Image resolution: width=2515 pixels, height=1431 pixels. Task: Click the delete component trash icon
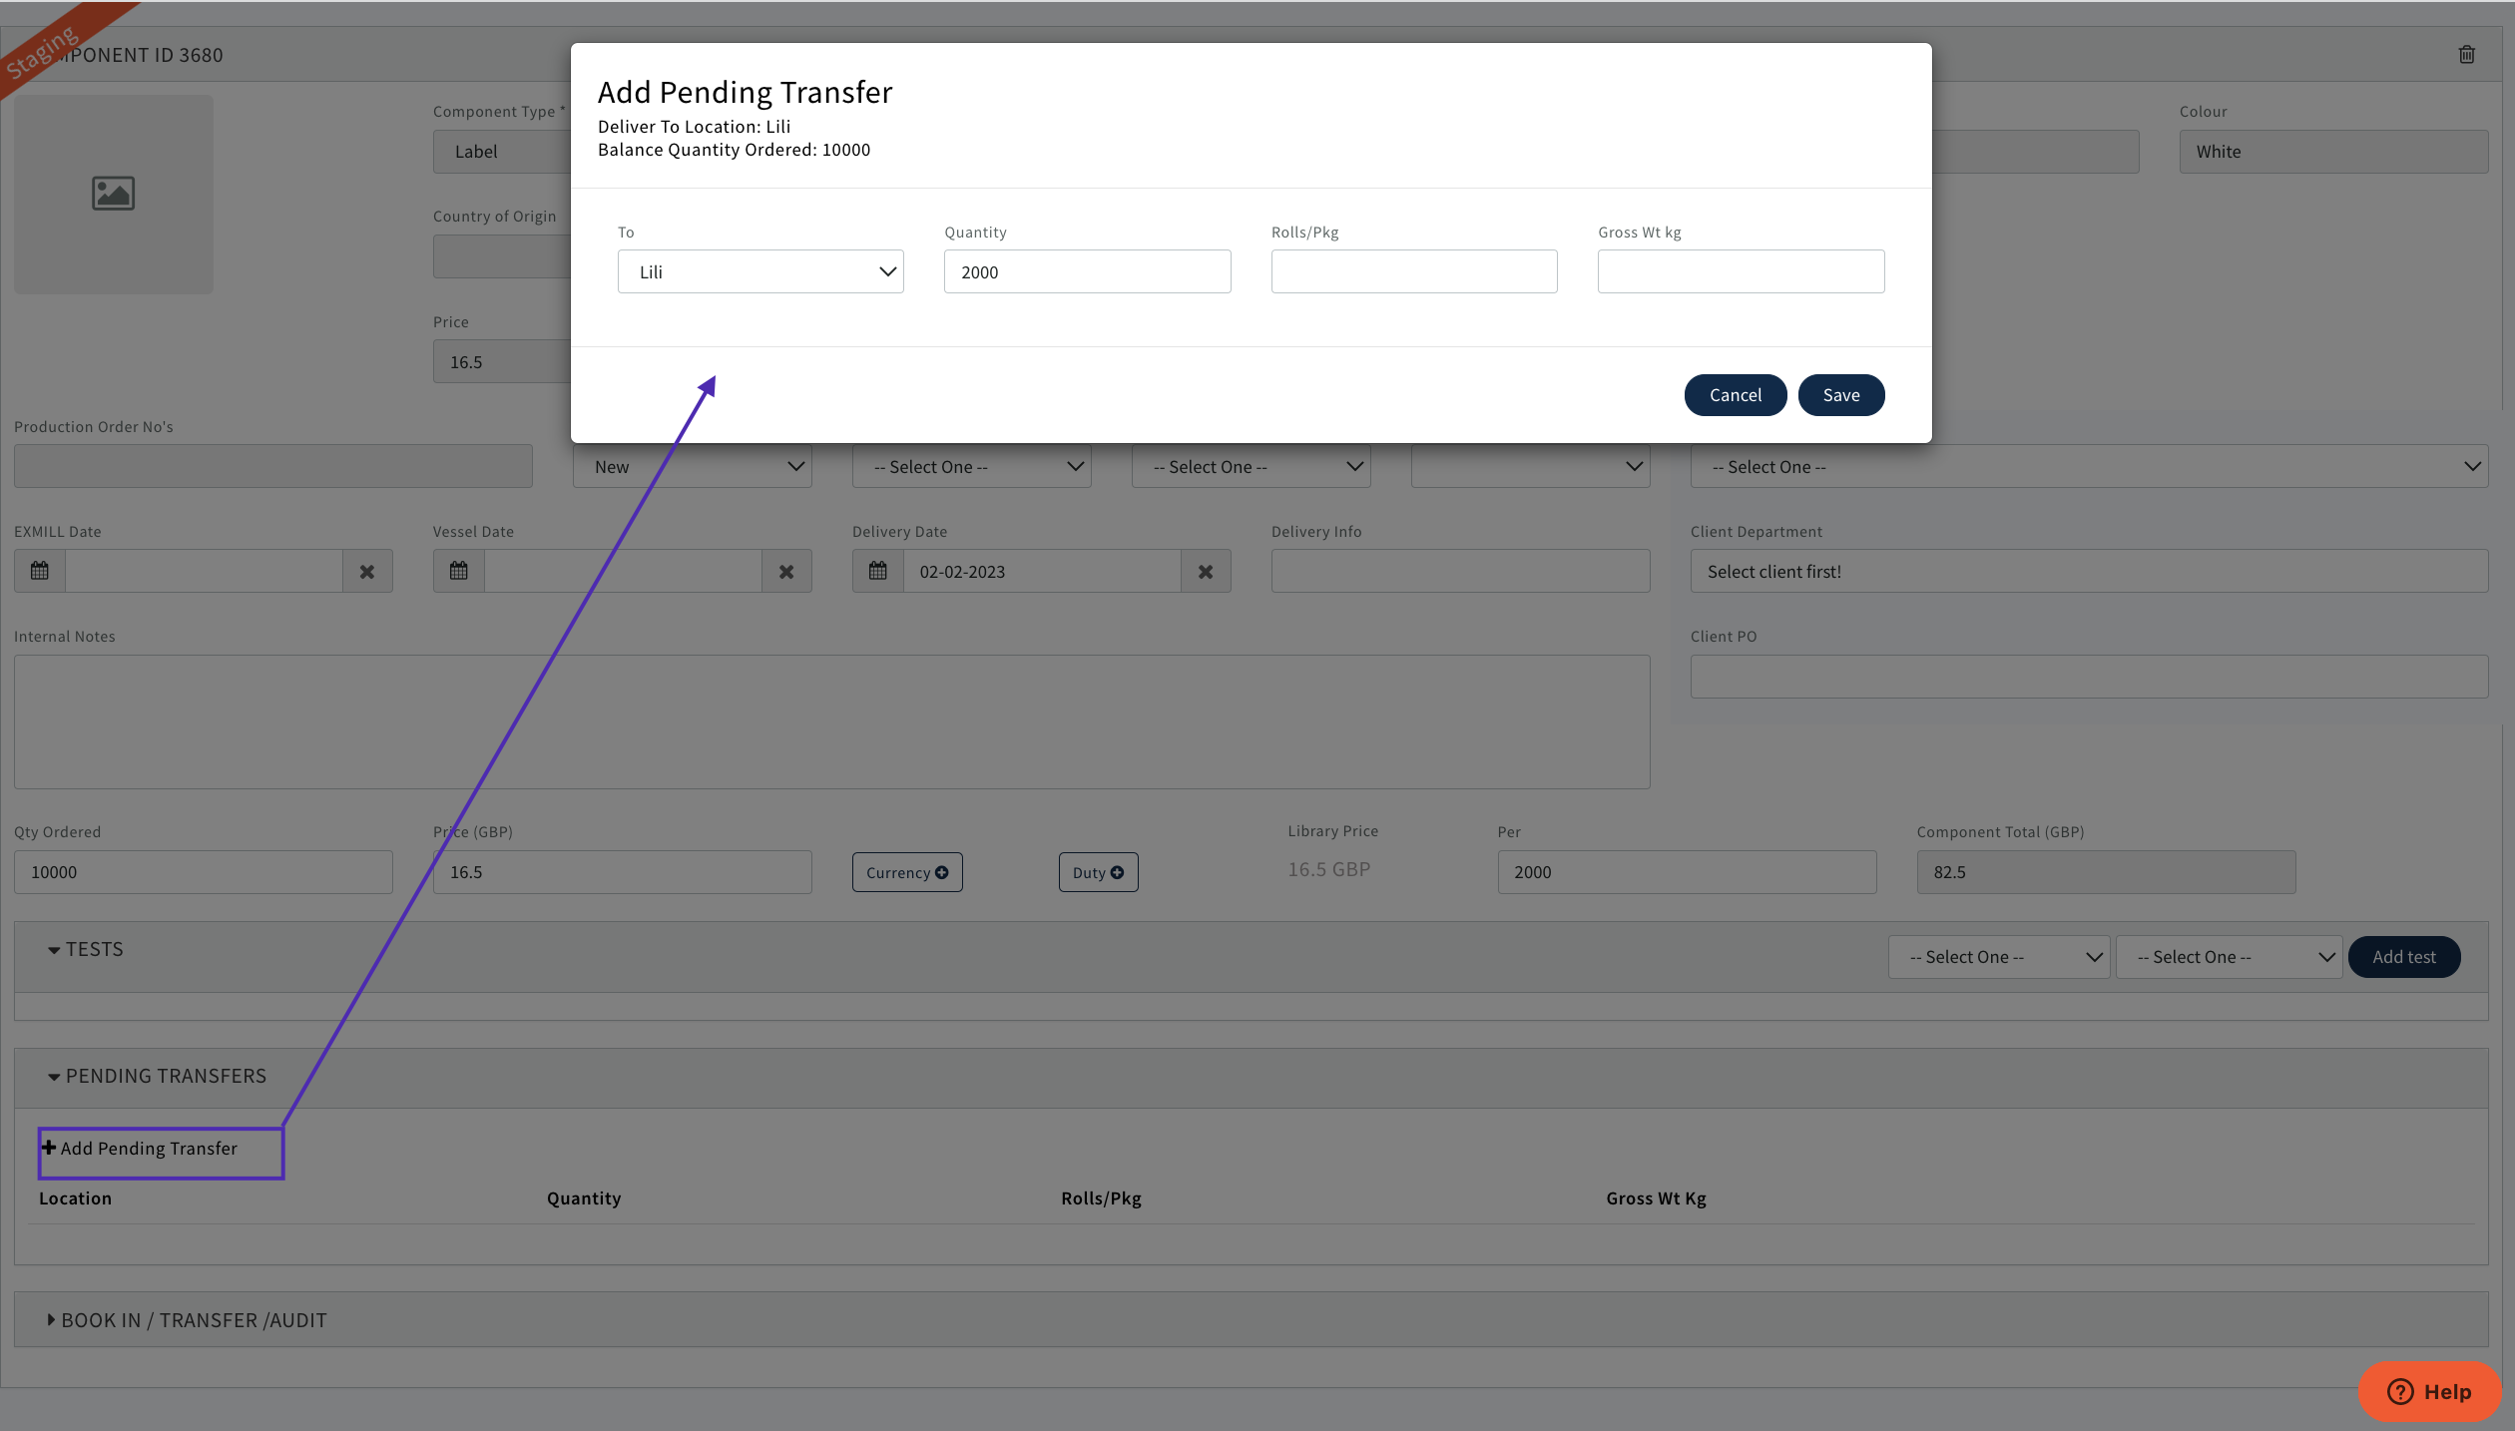(x=2466, y=55)
